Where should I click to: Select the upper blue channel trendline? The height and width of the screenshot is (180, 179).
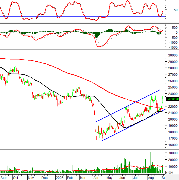click(127, 106)
